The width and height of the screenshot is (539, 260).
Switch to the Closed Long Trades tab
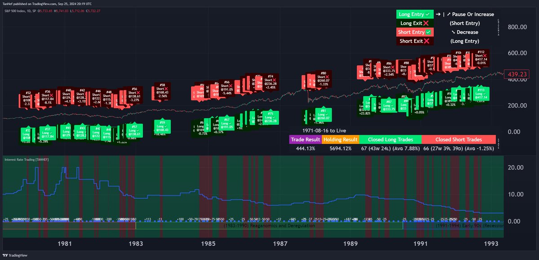390,139
